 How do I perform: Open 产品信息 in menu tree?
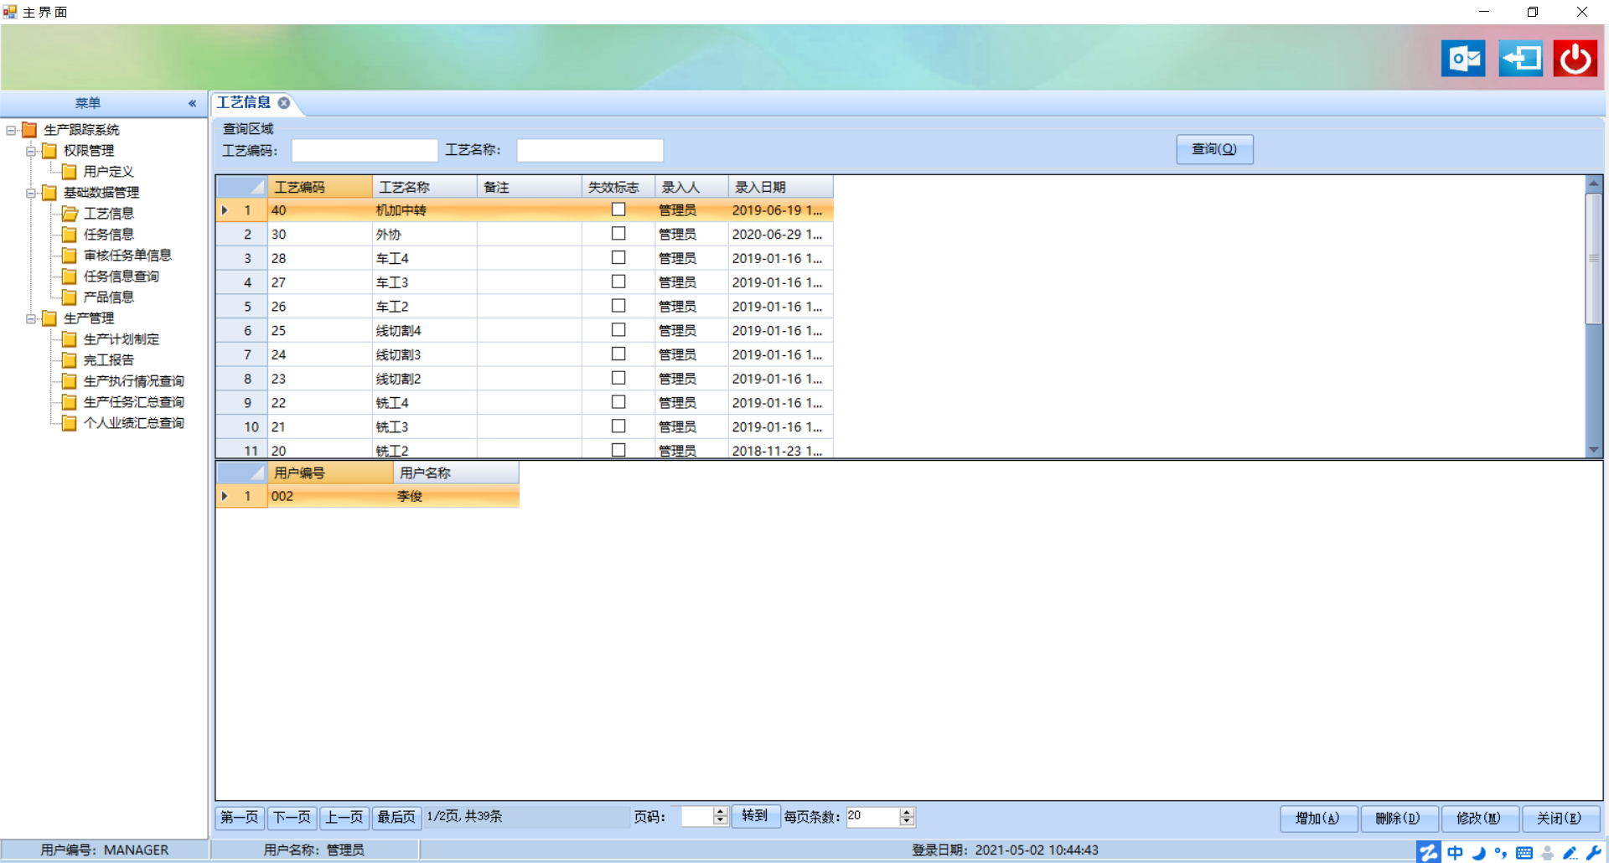pyautogui.click(x=108, y=297)
